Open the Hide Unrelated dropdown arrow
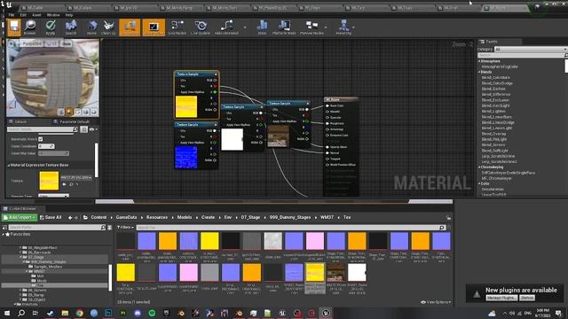Image resolution: width=568 pixels, height=319 pixels. [245, 27]
